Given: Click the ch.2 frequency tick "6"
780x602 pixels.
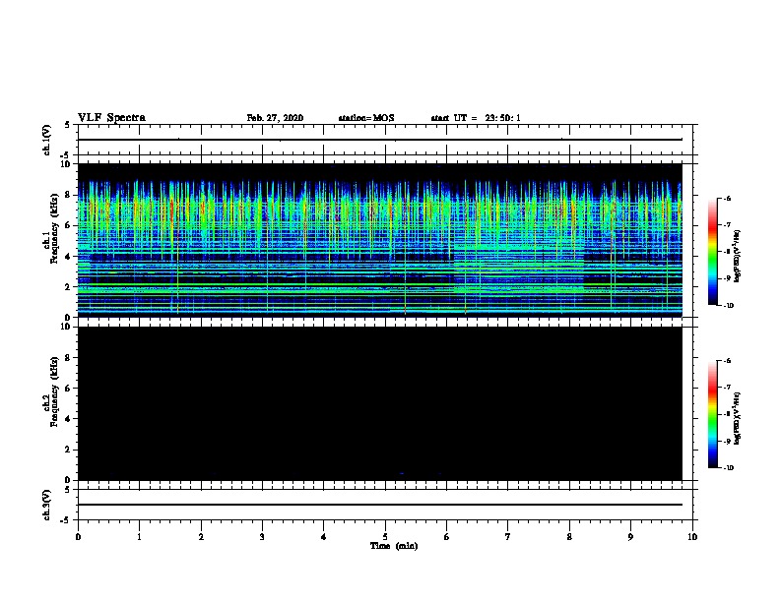Looking at the screenshot, I should [69, 389].
